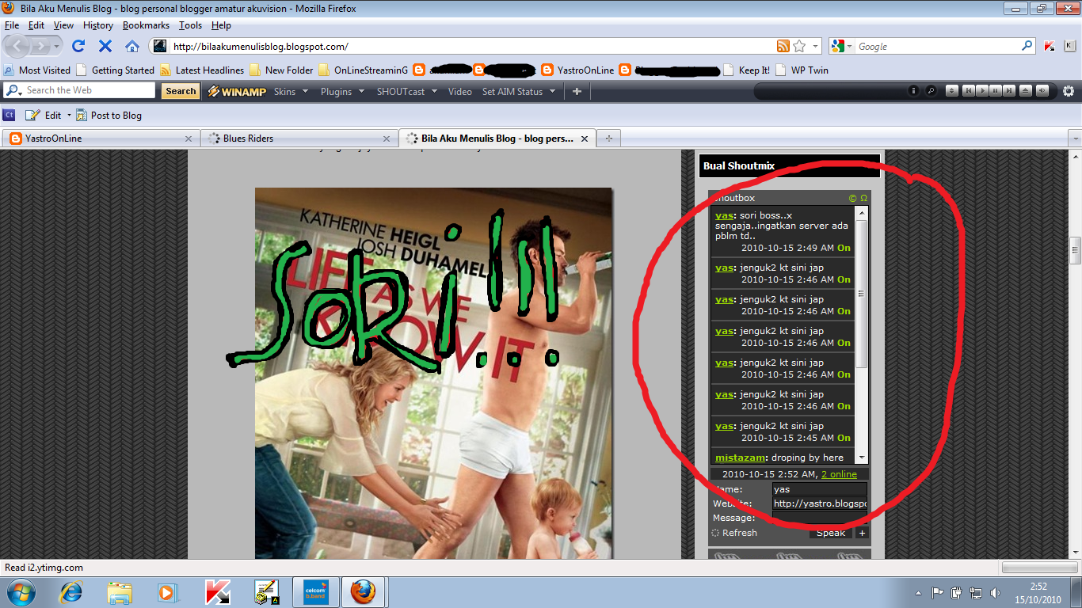Open the WP Twin bookmark
1082x608 pixels.
(802, 70)
